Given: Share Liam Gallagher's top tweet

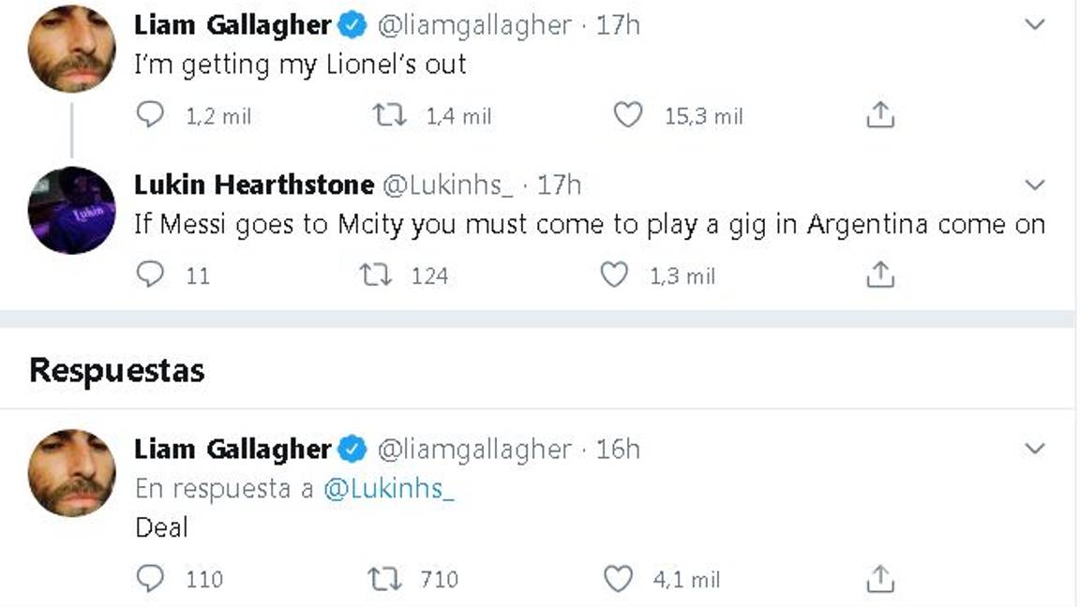Looking at the screenshot, I should (879, 114).
